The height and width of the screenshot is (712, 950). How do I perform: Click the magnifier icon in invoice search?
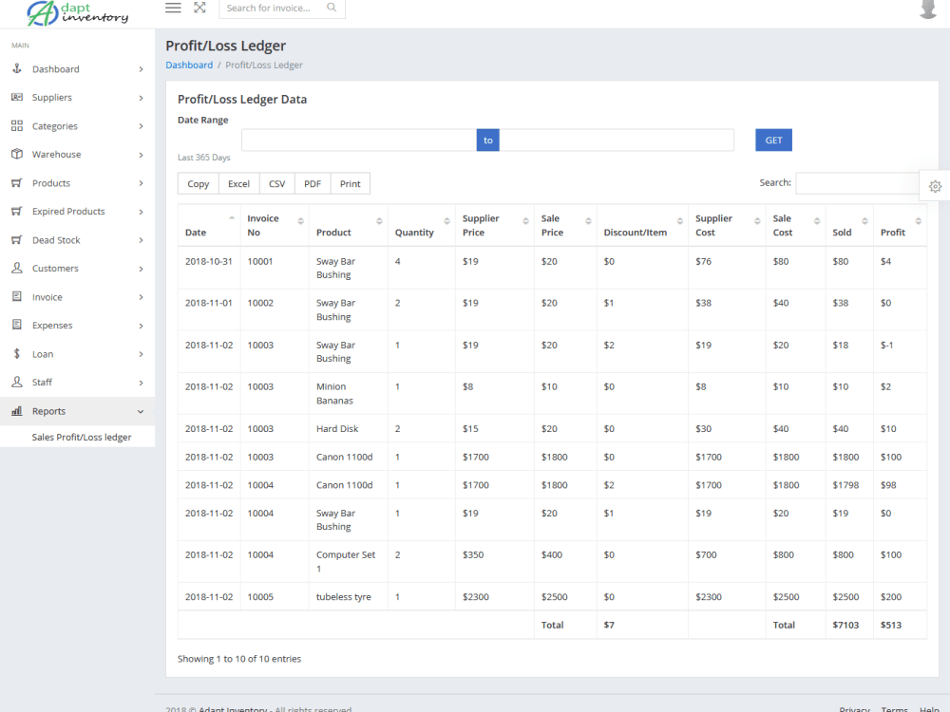[332, 8]
